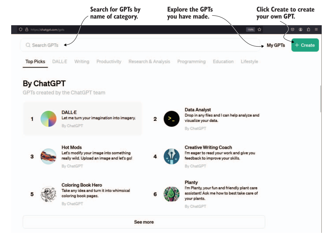Click the DALL·E colorful circle icon
The width and height of the screenshot is (327, 236).
48,119
